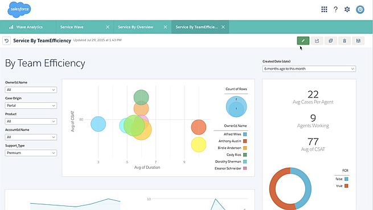The height and width of the screenshot is (210, 373).
Task: Click the 22 Avg Cases Per Agent value
Action: point(313,94)
